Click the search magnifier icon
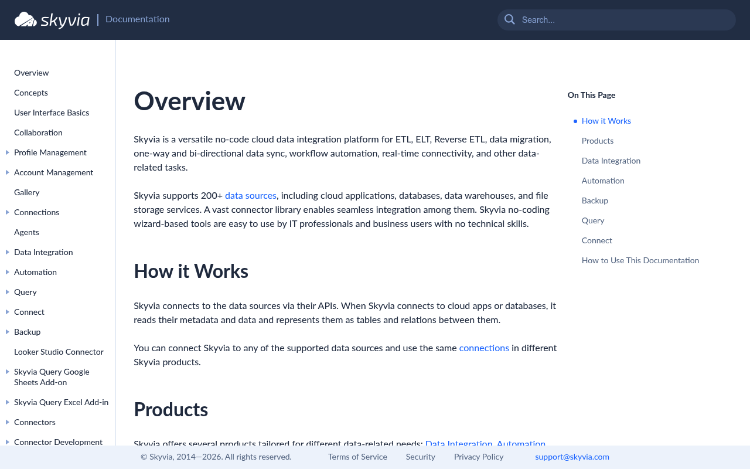This screenshot has width=750, height=469. [510, 19]
